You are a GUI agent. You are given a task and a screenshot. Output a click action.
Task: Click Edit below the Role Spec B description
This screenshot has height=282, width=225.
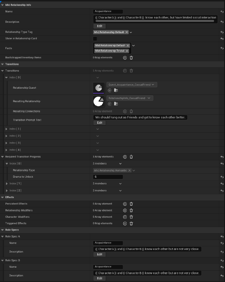click(100, 278)
